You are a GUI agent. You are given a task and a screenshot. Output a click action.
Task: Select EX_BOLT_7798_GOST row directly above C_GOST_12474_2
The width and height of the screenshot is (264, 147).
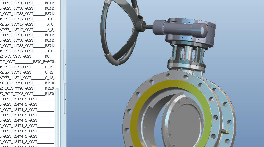coord(27,94)
